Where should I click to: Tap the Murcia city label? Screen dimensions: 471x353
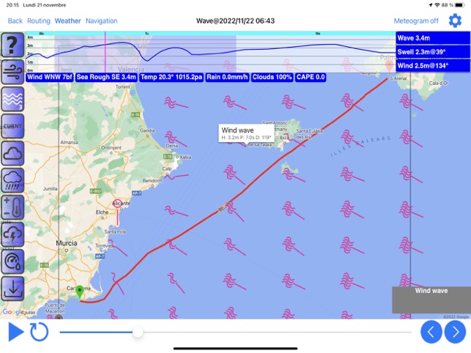tap(67, 242)
